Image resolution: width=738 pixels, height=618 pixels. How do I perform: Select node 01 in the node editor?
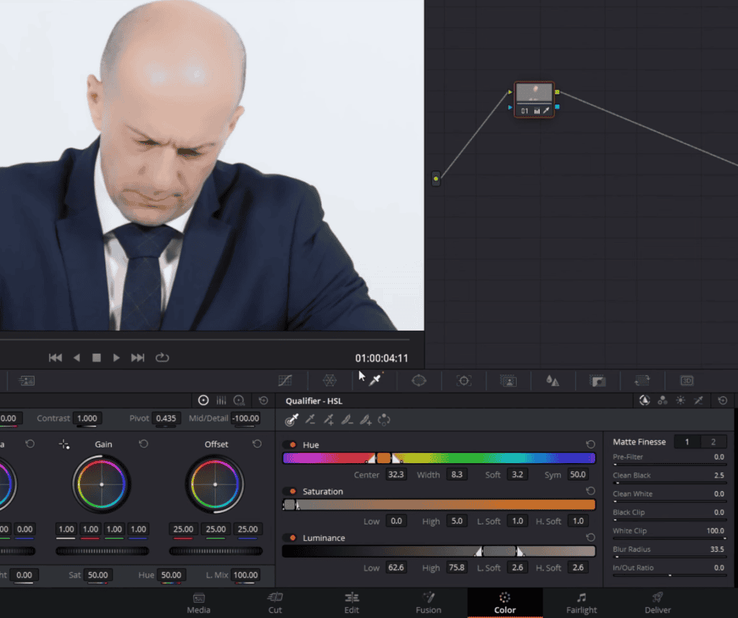[x=534, y=99]
